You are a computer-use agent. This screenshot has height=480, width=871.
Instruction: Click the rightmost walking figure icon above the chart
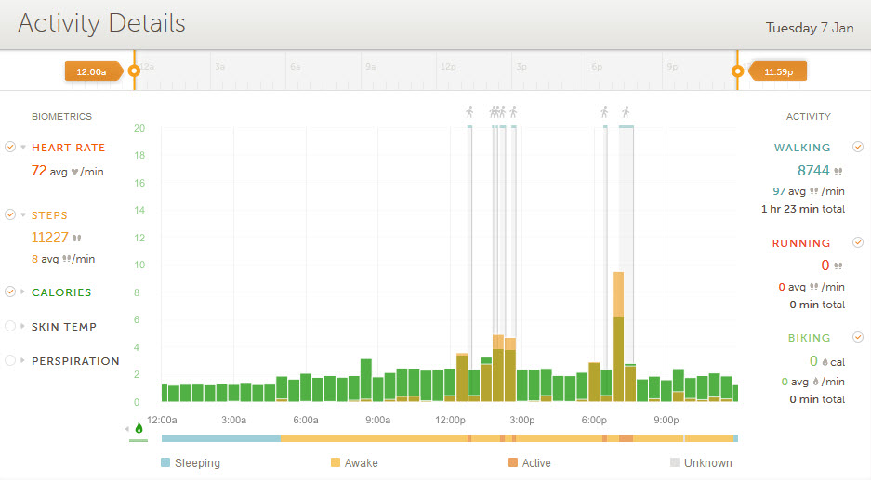pyautogui.click(x=626, y=112)
